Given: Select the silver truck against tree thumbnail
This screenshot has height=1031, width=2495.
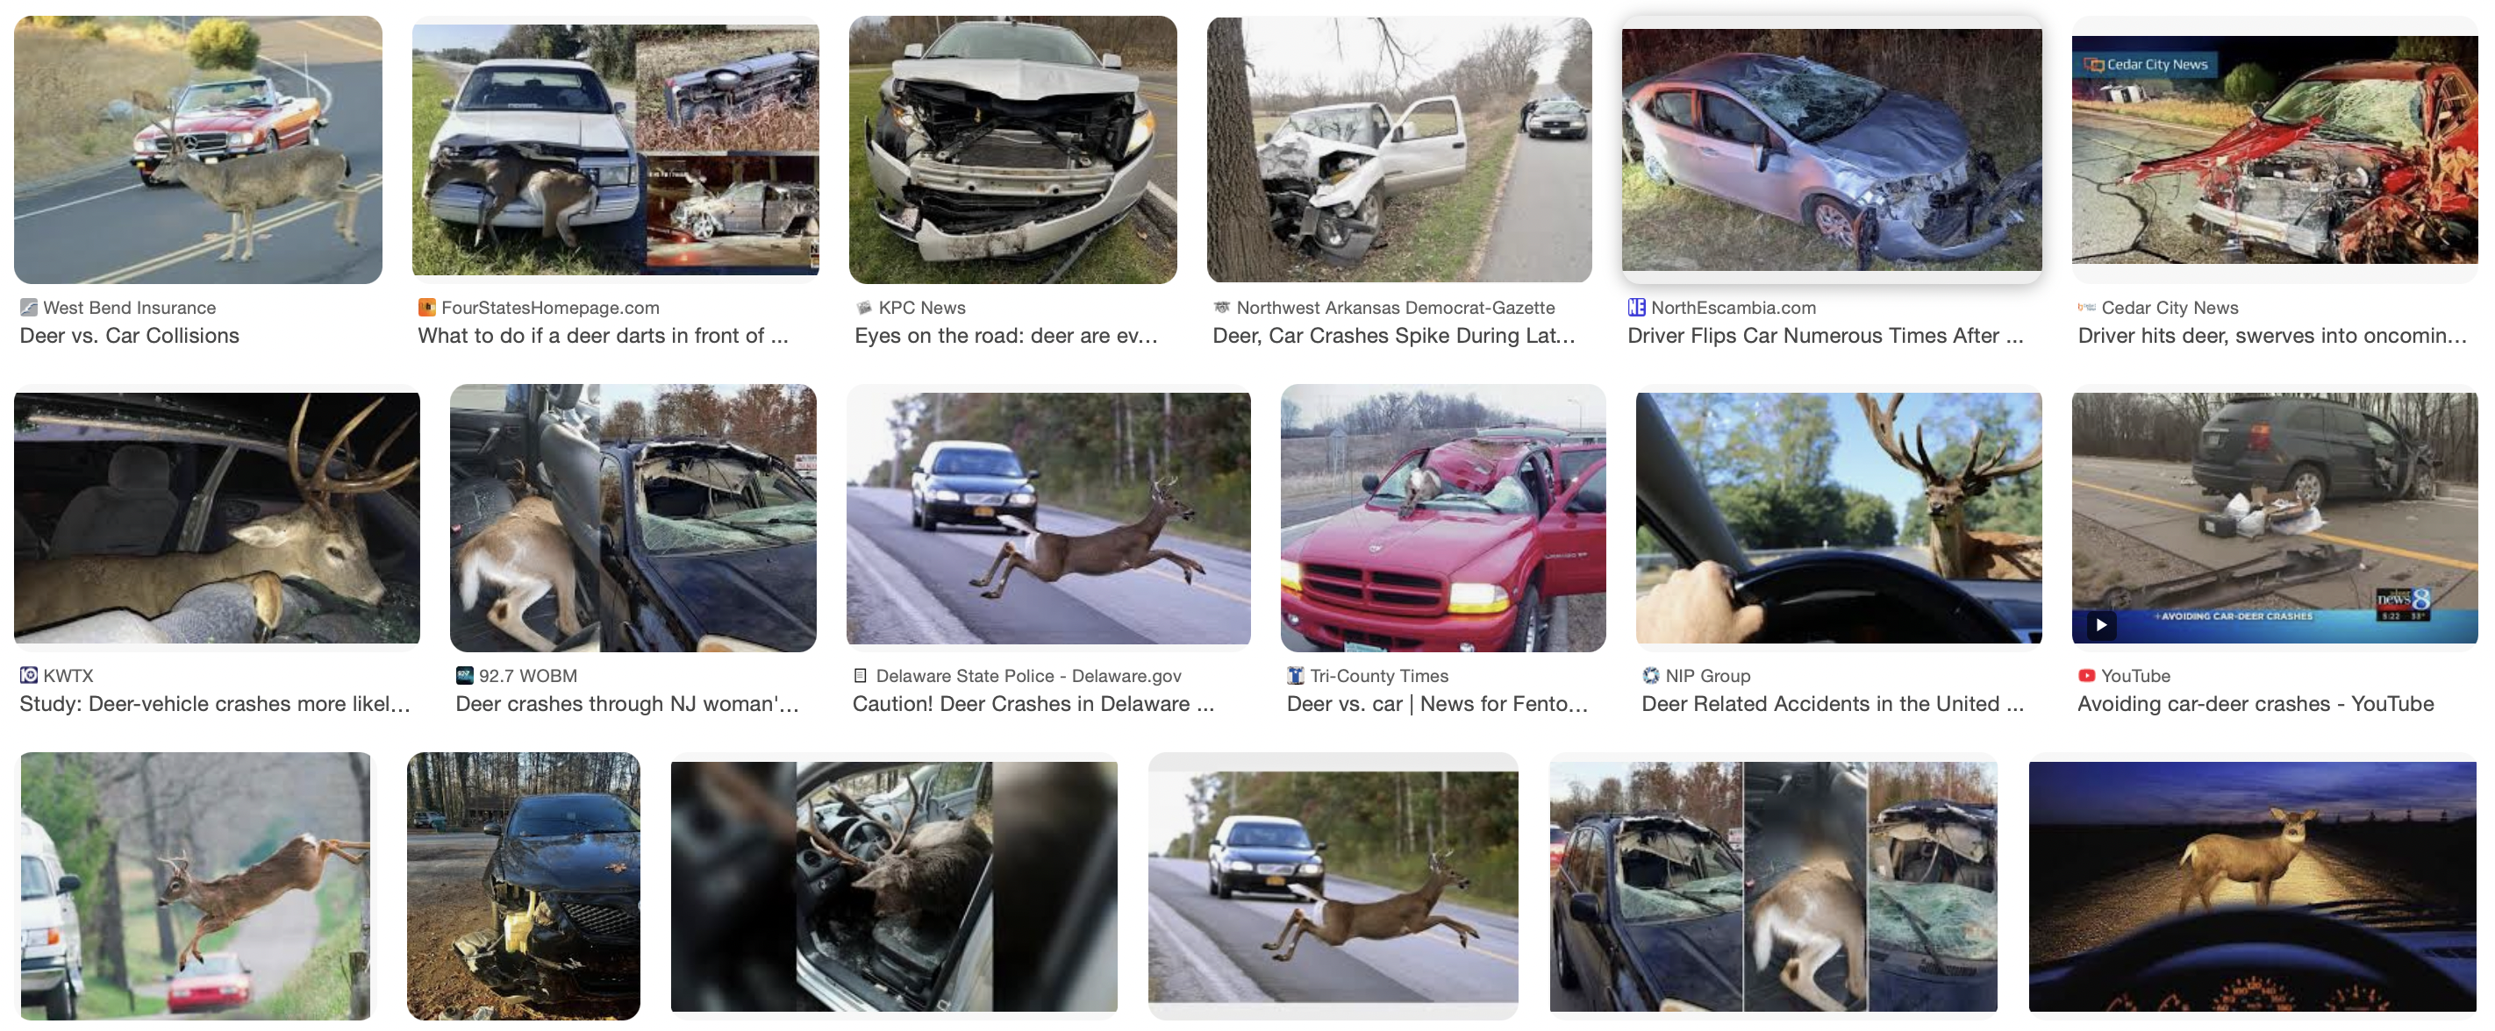Looking at the screenshot, I should [x=1399, y=150].
